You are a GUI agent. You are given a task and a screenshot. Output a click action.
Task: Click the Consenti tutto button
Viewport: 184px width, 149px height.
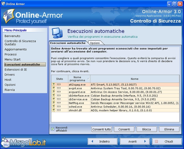click(x=102, y=129)
